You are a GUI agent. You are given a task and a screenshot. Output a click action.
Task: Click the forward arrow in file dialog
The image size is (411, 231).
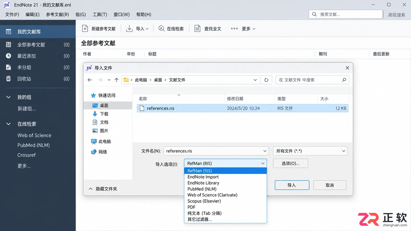[100, 80]
